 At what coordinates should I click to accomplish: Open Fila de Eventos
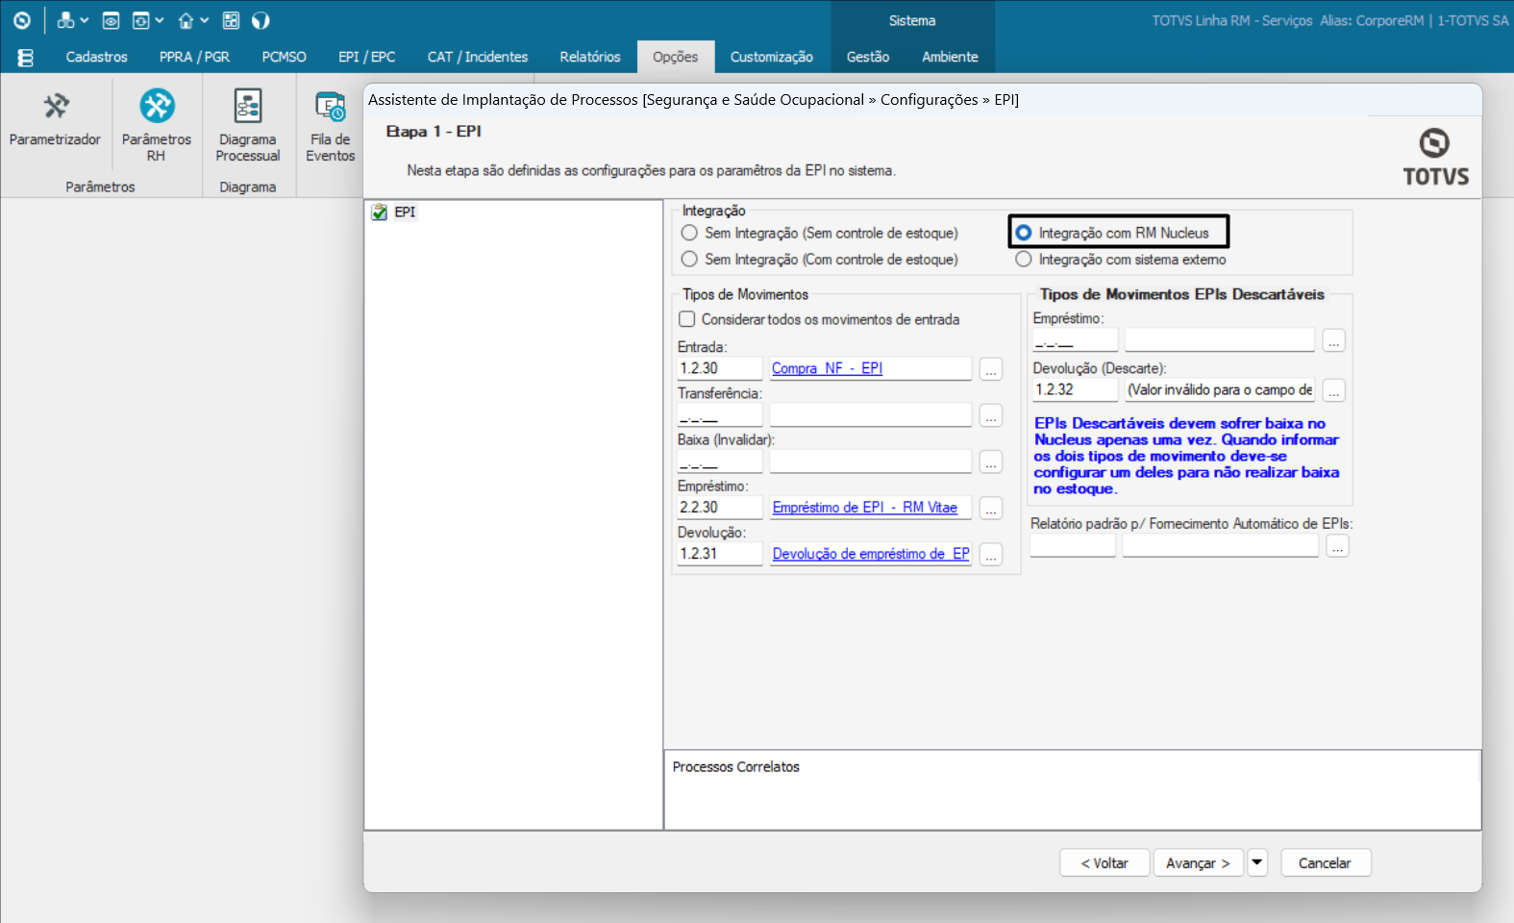tap(331, 126)
